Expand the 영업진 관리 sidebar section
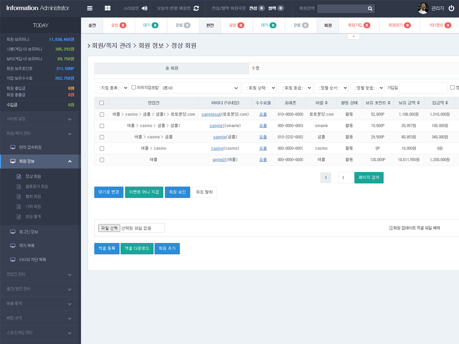The height and width of the screenshot is (344, 459). (x=40, y=274)
